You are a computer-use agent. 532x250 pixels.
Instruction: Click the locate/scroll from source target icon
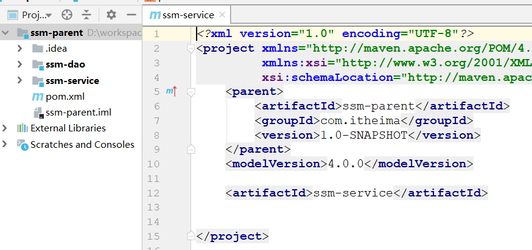coord(67,14)
